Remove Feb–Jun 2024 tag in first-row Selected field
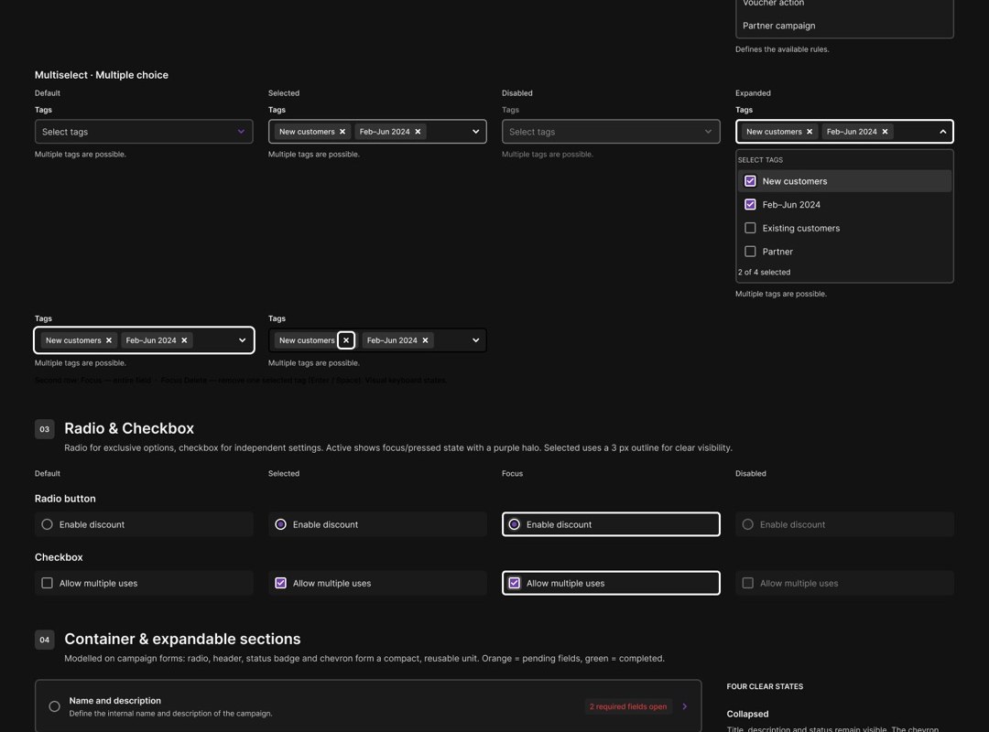This screenshot has width=989, height=732. (418, 132)
